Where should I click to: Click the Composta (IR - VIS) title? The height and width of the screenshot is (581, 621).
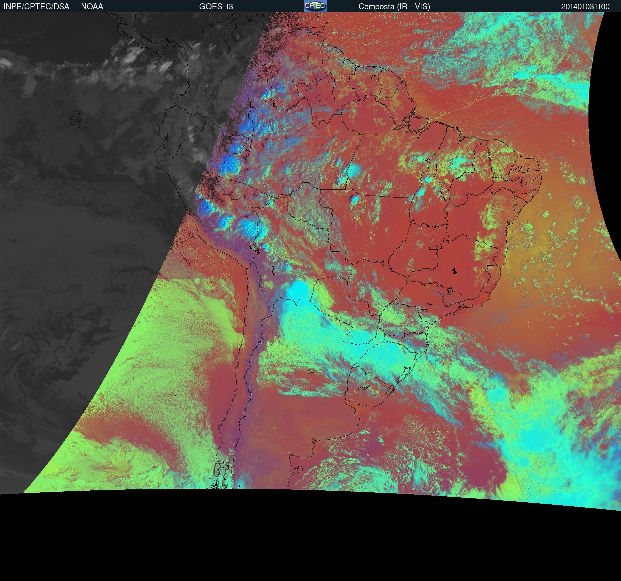[394, 7]
